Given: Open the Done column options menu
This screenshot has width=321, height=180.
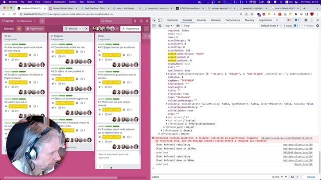Looking at the screenshot, I should (137, 36).
